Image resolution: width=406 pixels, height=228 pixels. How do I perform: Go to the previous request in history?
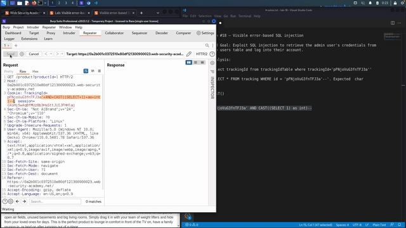point(46,54)
